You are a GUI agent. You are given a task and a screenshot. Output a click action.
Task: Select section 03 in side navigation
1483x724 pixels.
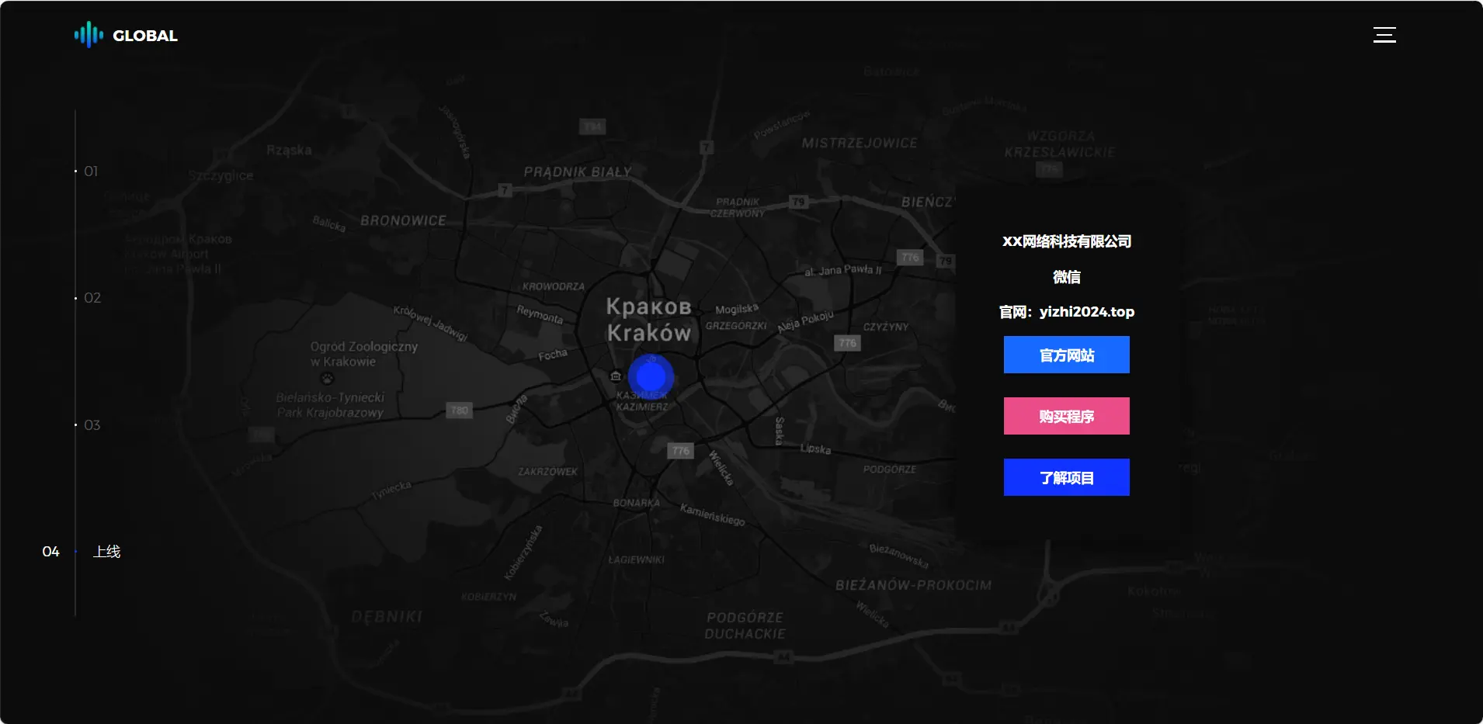[x=92, y=425]
